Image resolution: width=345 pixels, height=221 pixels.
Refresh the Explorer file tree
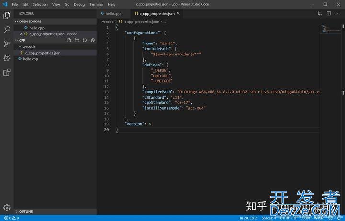(85, 40)
